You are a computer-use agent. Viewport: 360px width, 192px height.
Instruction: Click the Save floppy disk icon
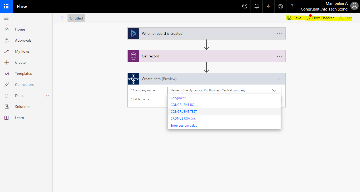click(289, 18)
